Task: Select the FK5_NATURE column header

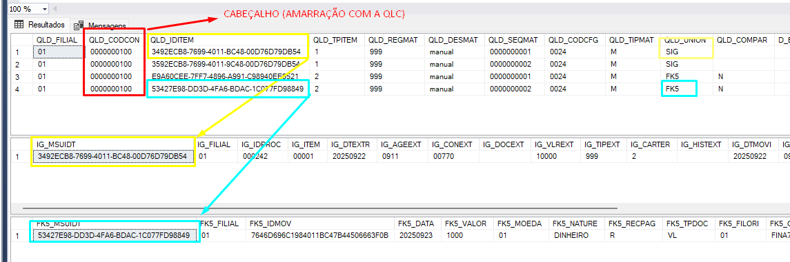Action: point(577,223)
